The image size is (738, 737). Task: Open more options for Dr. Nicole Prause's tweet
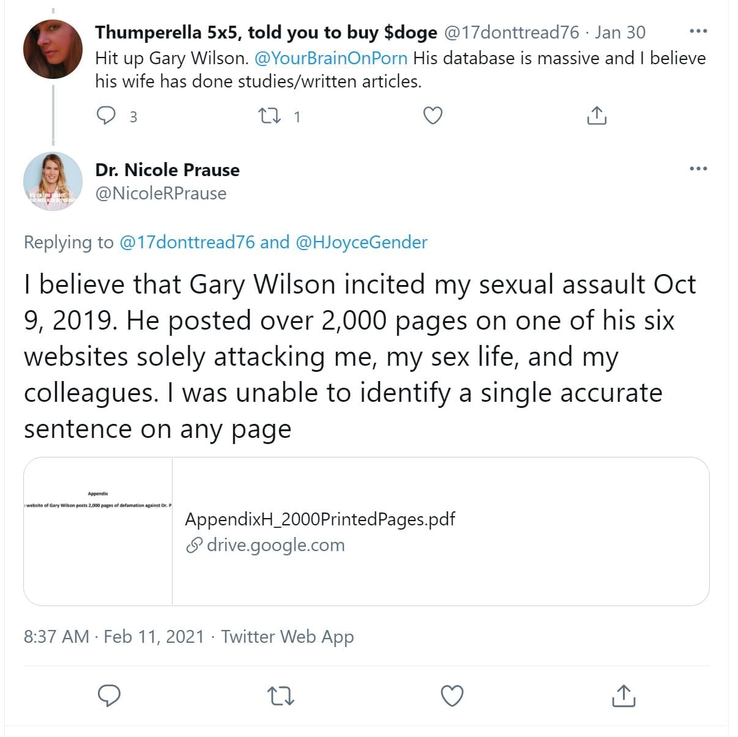(x=698, y=169)
